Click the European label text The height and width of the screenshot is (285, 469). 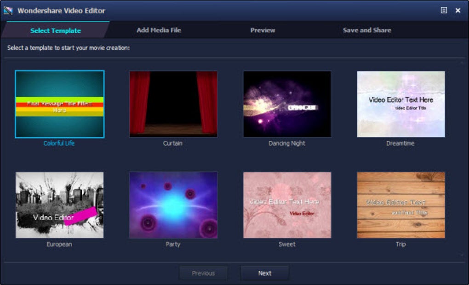(x=59, y=244)
